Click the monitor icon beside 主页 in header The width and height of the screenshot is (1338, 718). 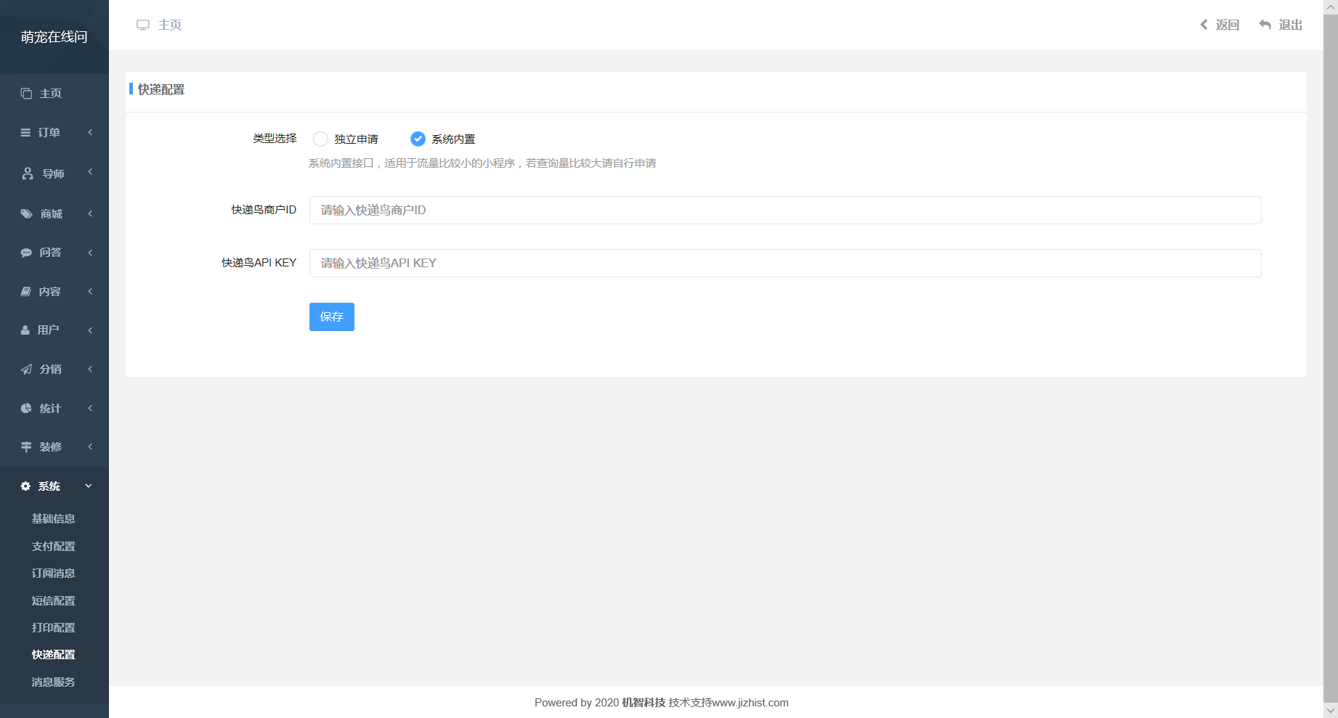pyautogui.click(x=143, y=25)
